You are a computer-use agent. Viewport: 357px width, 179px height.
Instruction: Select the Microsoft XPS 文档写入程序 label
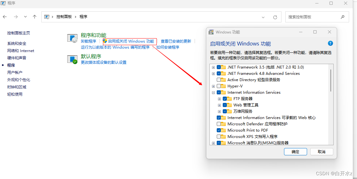pos(252,137)
